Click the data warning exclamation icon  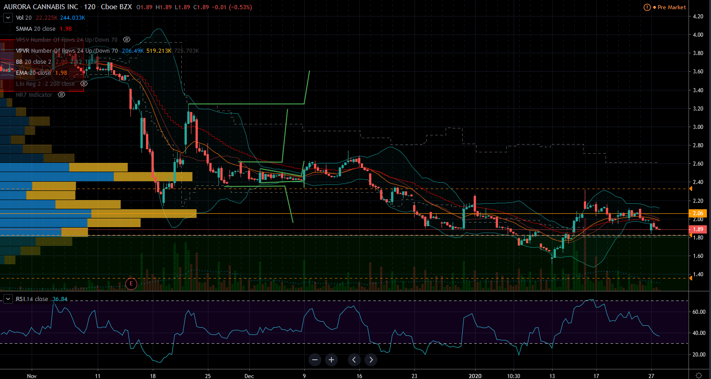(x=647, y=7)
